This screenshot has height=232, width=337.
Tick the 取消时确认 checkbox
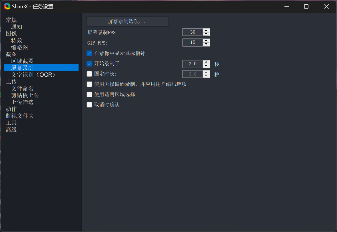89,105
